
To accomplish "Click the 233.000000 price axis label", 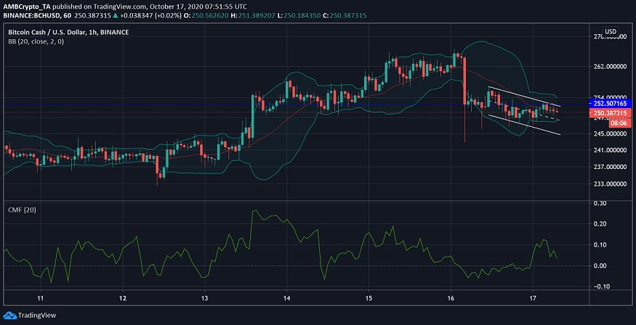I will pyautogui.click(x=609, y=184).
